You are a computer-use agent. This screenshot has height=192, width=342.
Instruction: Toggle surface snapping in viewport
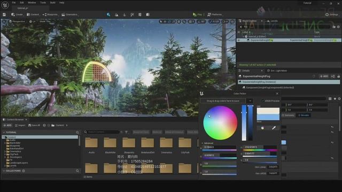coord(184,21)
